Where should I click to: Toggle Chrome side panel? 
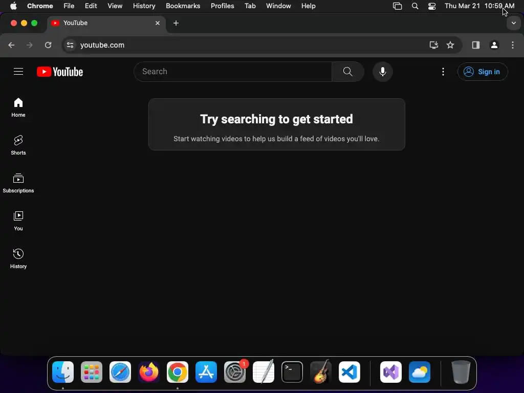coord(476,45)
